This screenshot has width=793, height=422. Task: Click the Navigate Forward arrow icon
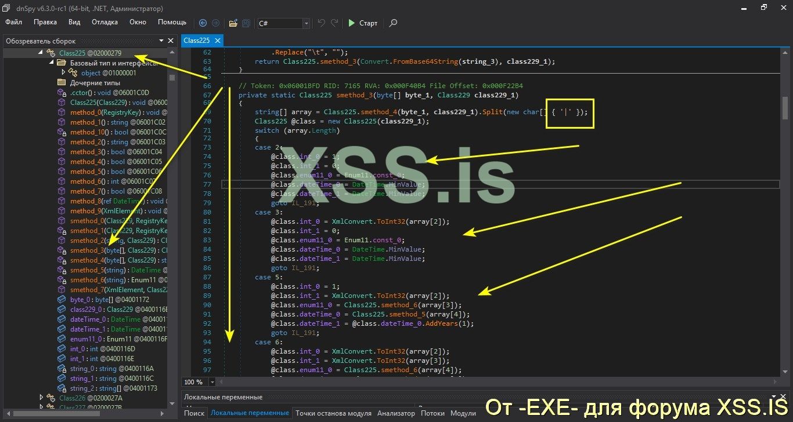coord(215,23)
